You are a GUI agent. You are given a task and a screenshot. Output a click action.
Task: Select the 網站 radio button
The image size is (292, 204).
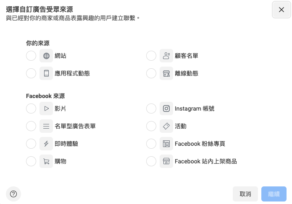[x=31, y=56]
